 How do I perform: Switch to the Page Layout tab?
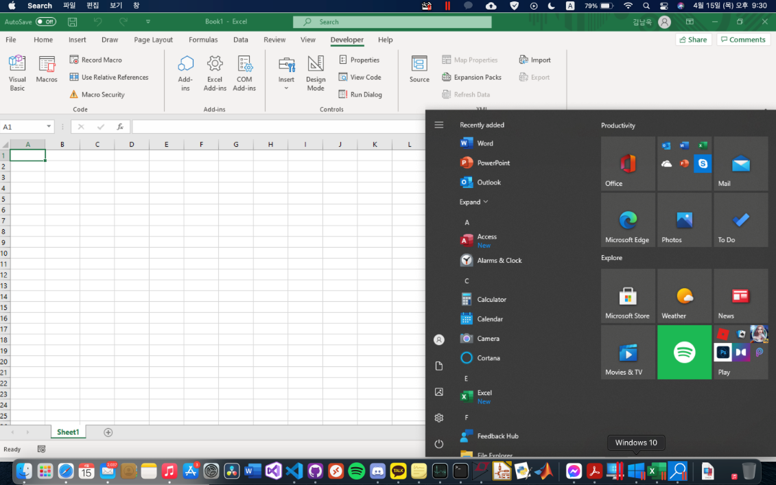click(x=154, y=40)
